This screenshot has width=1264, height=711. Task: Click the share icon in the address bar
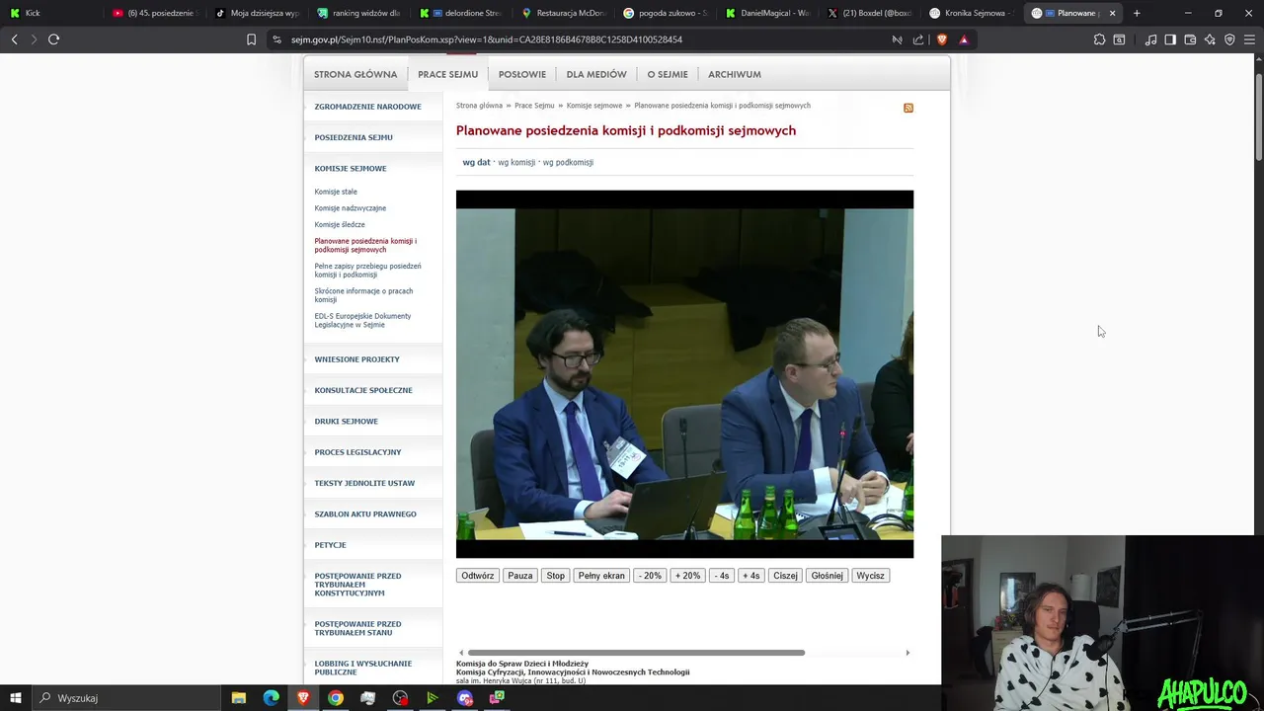(918, 39)
